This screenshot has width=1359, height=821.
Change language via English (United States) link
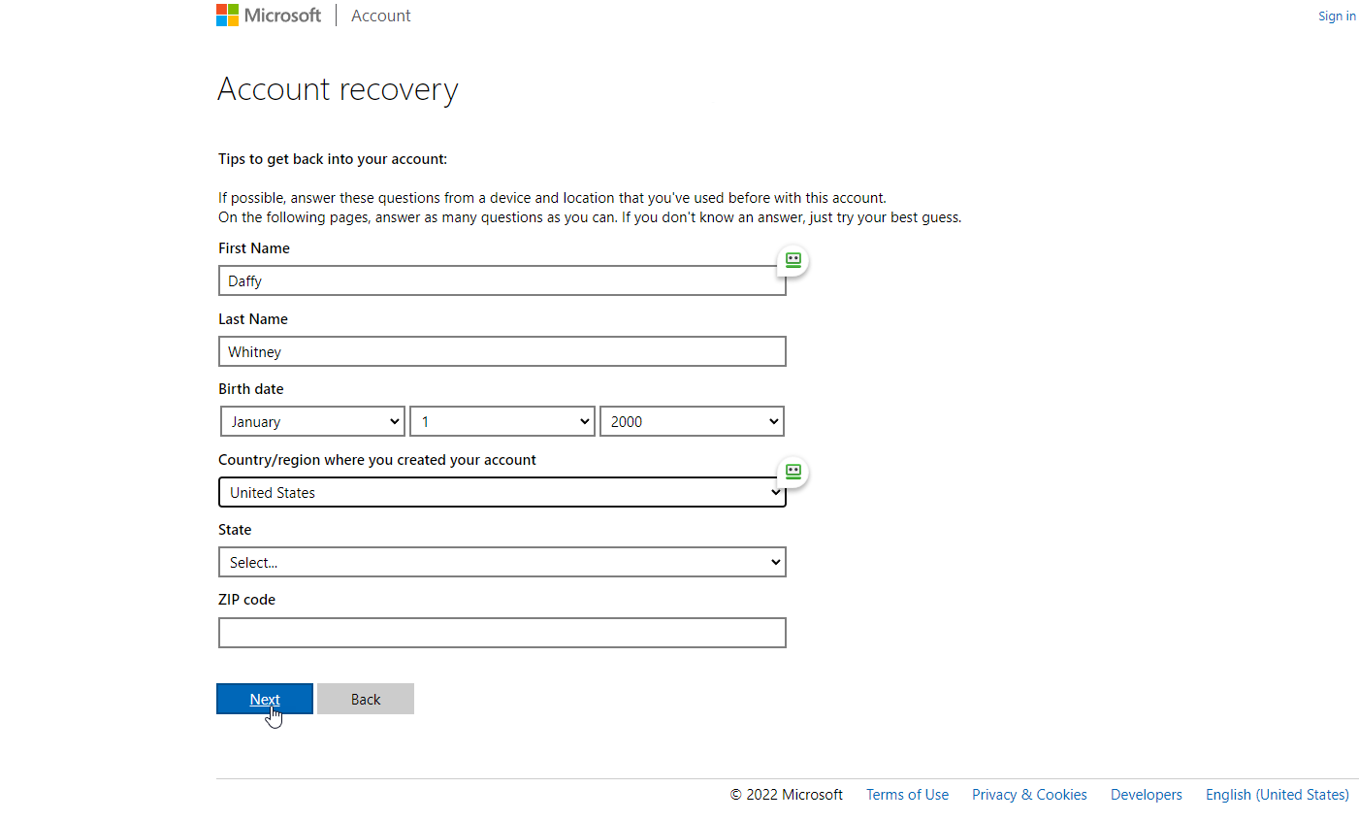pyautogui.click(x=1278, y=794)
